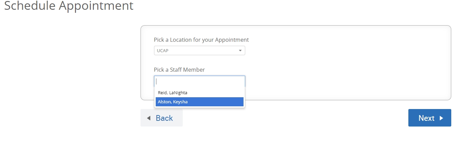
Task: Click the Schedule Appointment heading
Action: [x=69, y=6]
